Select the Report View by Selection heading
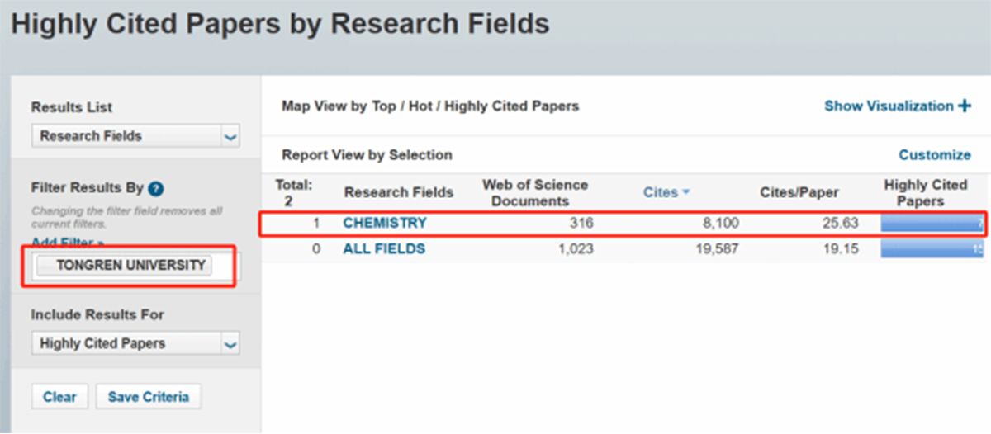The image size is (991, 434). tap(367, 155)
